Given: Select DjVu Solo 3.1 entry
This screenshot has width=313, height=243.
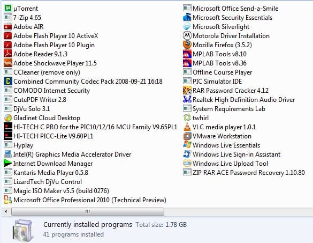Looking at the screenshot, I should pyautogui.click(x=27, y=109).
